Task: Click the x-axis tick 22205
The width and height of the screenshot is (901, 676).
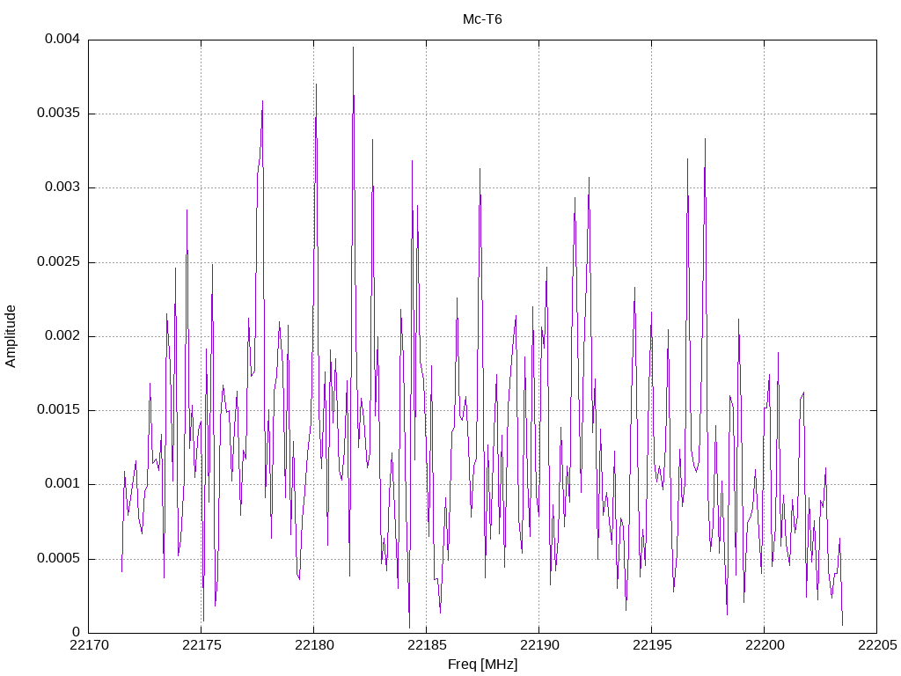Action: pyautogui.click(x=877, y=645)
